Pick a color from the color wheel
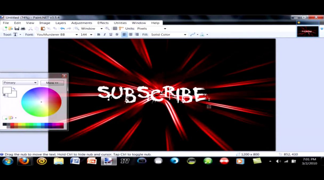Viewport: 324px width, 180px height. [41, 102]
